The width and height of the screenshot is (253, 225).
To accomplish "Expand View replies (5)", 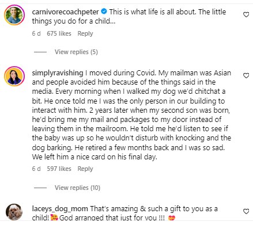I will point(76,52).
